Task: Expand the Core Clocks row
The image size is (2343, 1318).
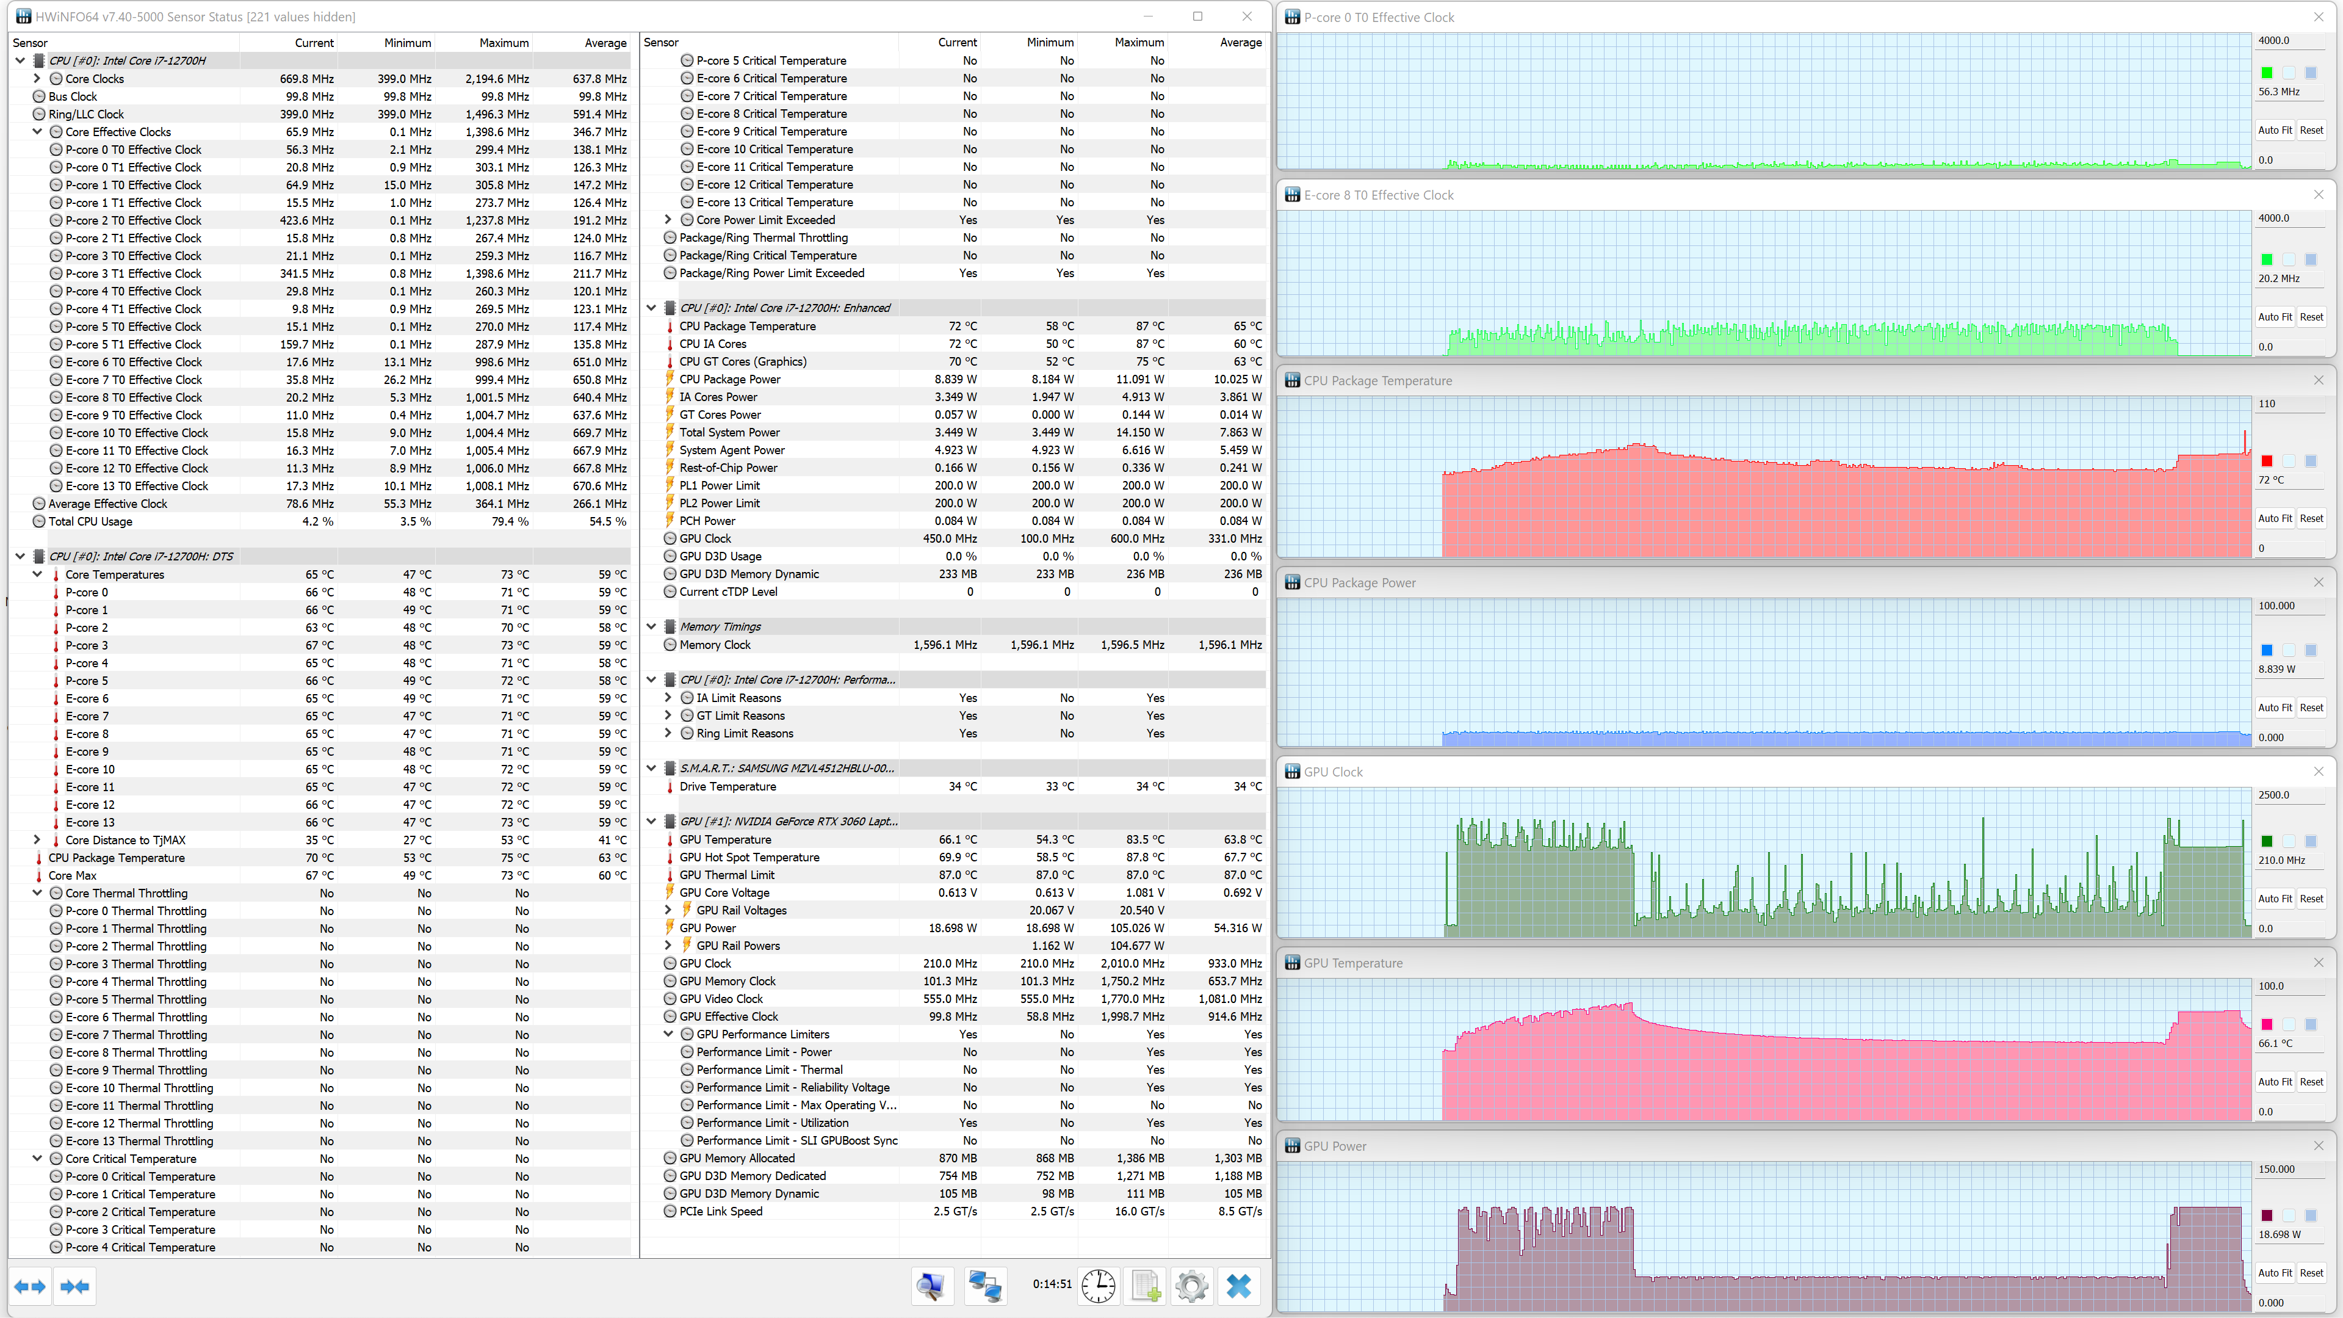Action: pyautogui.click(x=37, y=79)
